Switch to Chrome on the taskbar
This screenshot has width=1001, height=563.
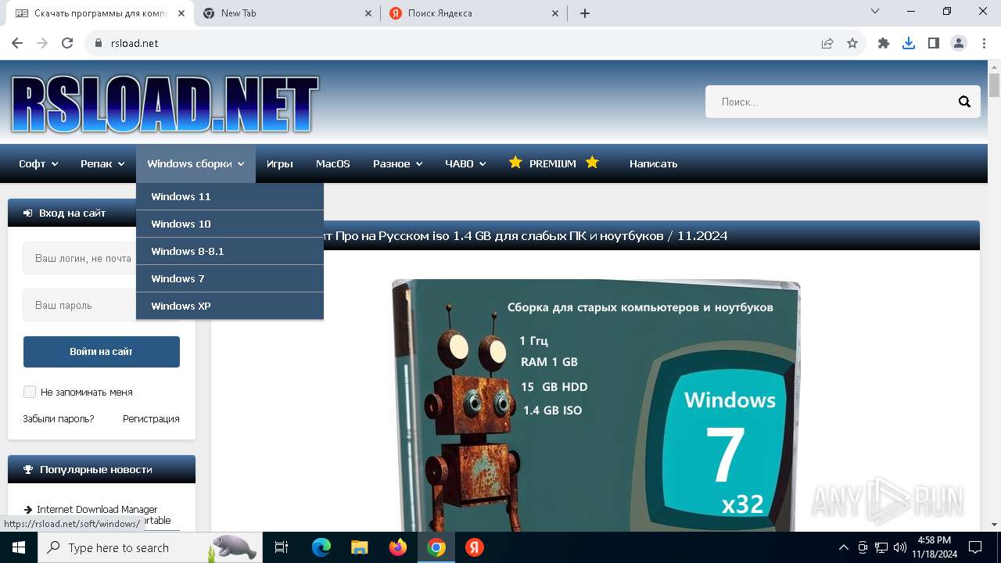pyautogui.click(x=436, y=547)
